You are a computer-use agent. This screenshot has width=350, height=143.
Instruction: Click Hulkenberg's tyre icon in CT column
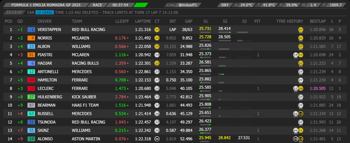(157, 97)
